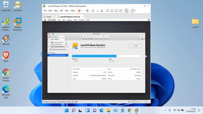The image size is (203, 114).
Task: Expand the stretch guest dropdown arrow
Action: coord(135,11)
